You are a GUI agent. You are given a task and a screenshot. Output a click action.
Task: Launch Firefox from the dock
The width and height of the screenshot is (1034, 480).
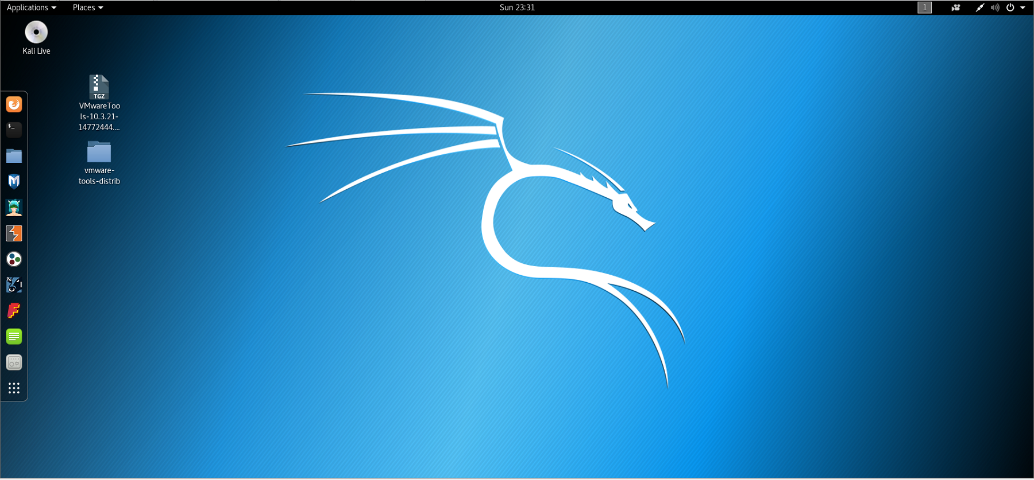(14, 104)
